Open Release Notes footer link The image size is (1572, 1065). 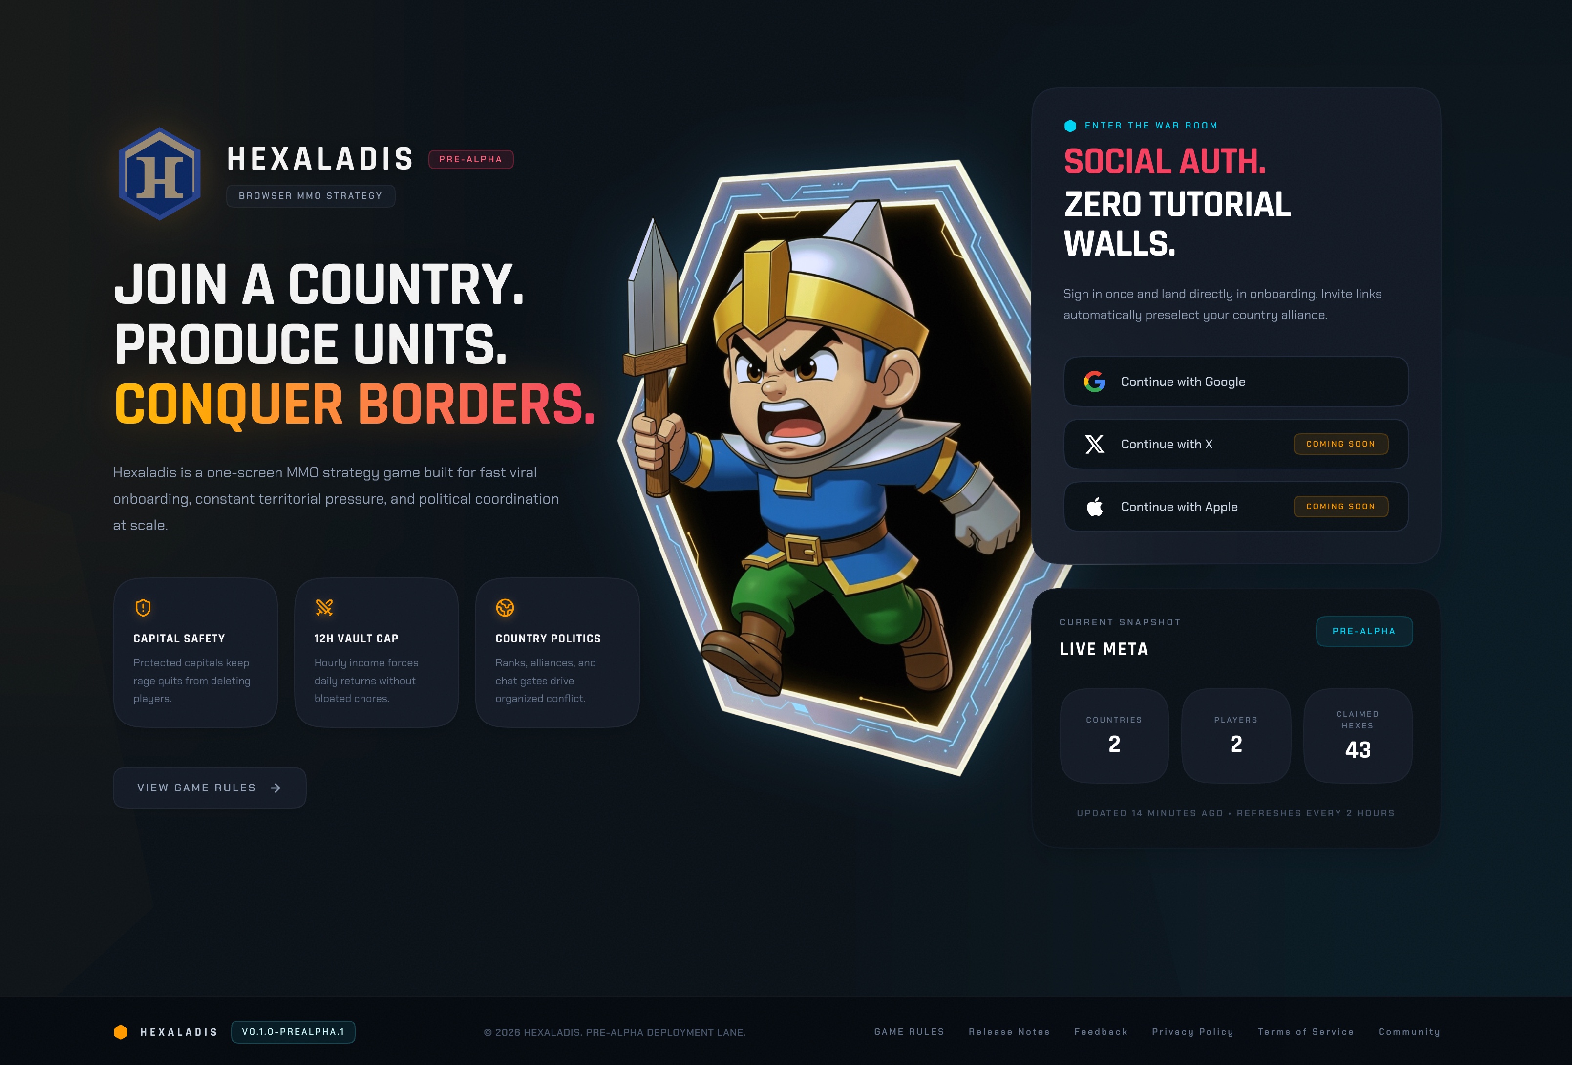(1009, 1032)
